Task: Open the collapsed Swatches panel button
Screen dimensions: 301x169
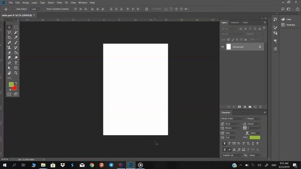Action: tap(288, 25)
